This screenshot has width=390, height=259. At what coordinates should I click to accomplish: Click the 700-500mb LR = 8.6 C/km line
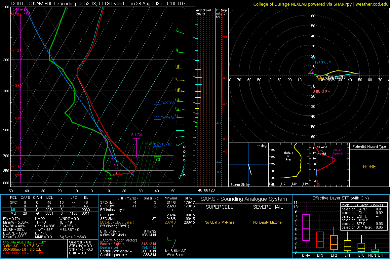tap(23, 253)
